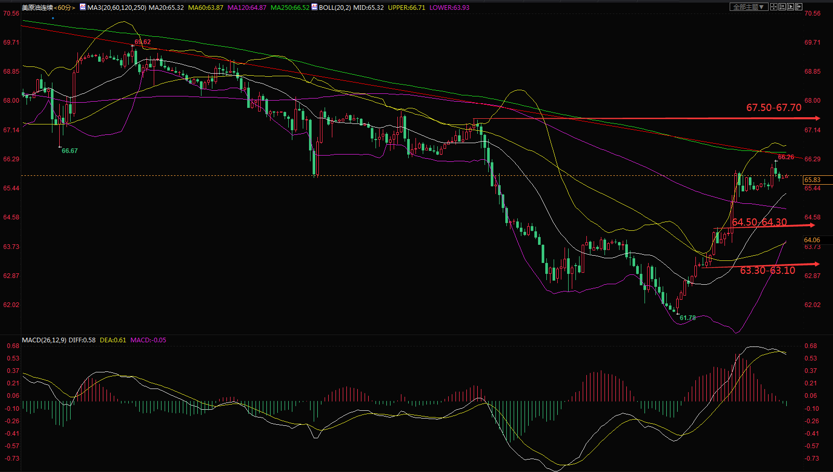The image size is (833, 472).
Task: Click the crosshair cursor icon in top-right toolbar
Action: 774,7
